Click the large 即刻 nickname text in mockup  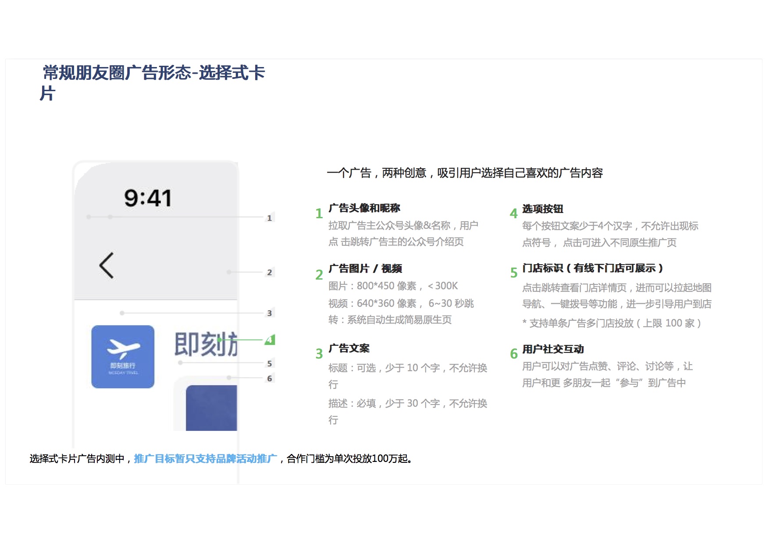[205, 344]
